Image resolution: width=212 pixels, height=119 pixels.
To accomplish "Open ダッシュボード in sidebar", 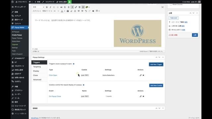I will 20,7.
